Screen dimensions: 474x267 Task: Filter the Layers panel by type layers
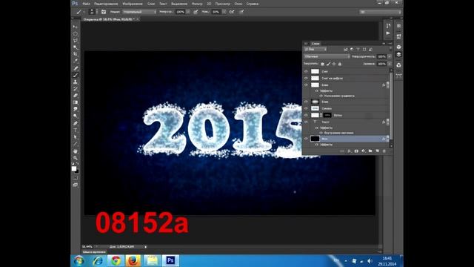(358, 50)
